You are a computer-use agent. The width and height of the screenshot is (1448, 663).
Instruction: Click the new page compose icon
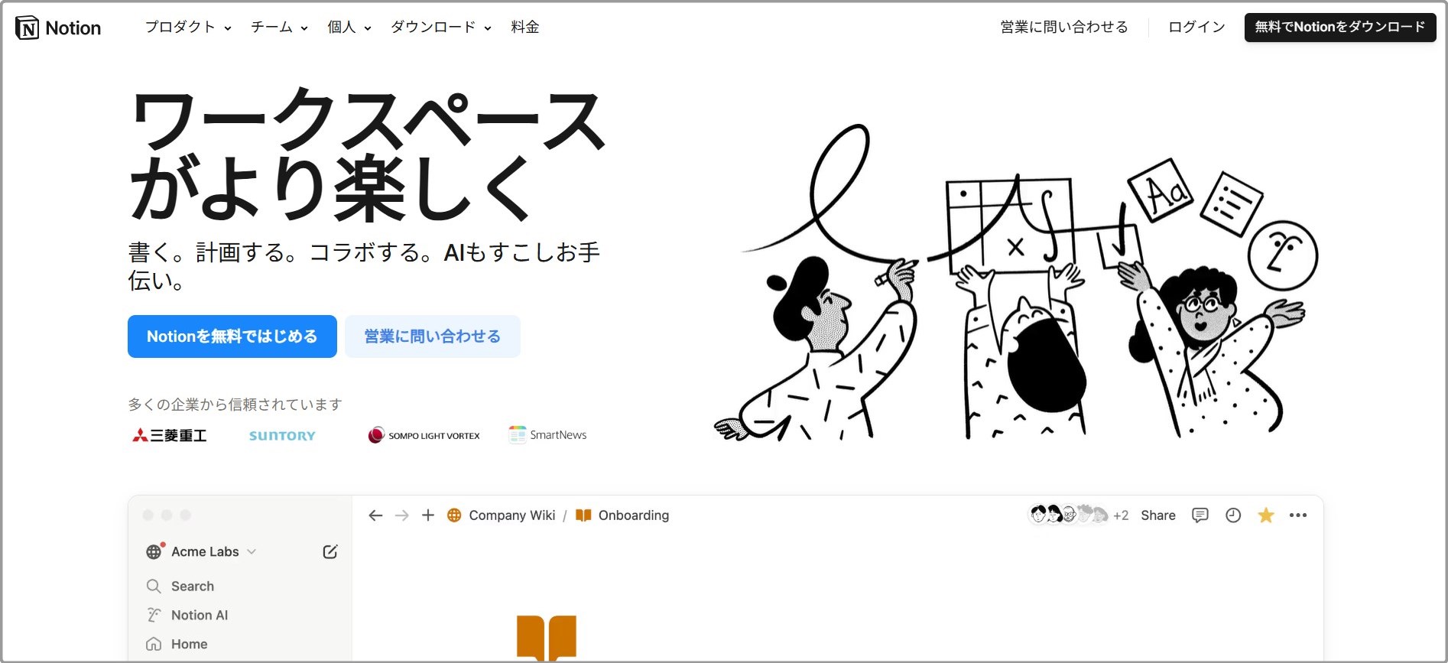pyautogui.click(x=330, y=552)
